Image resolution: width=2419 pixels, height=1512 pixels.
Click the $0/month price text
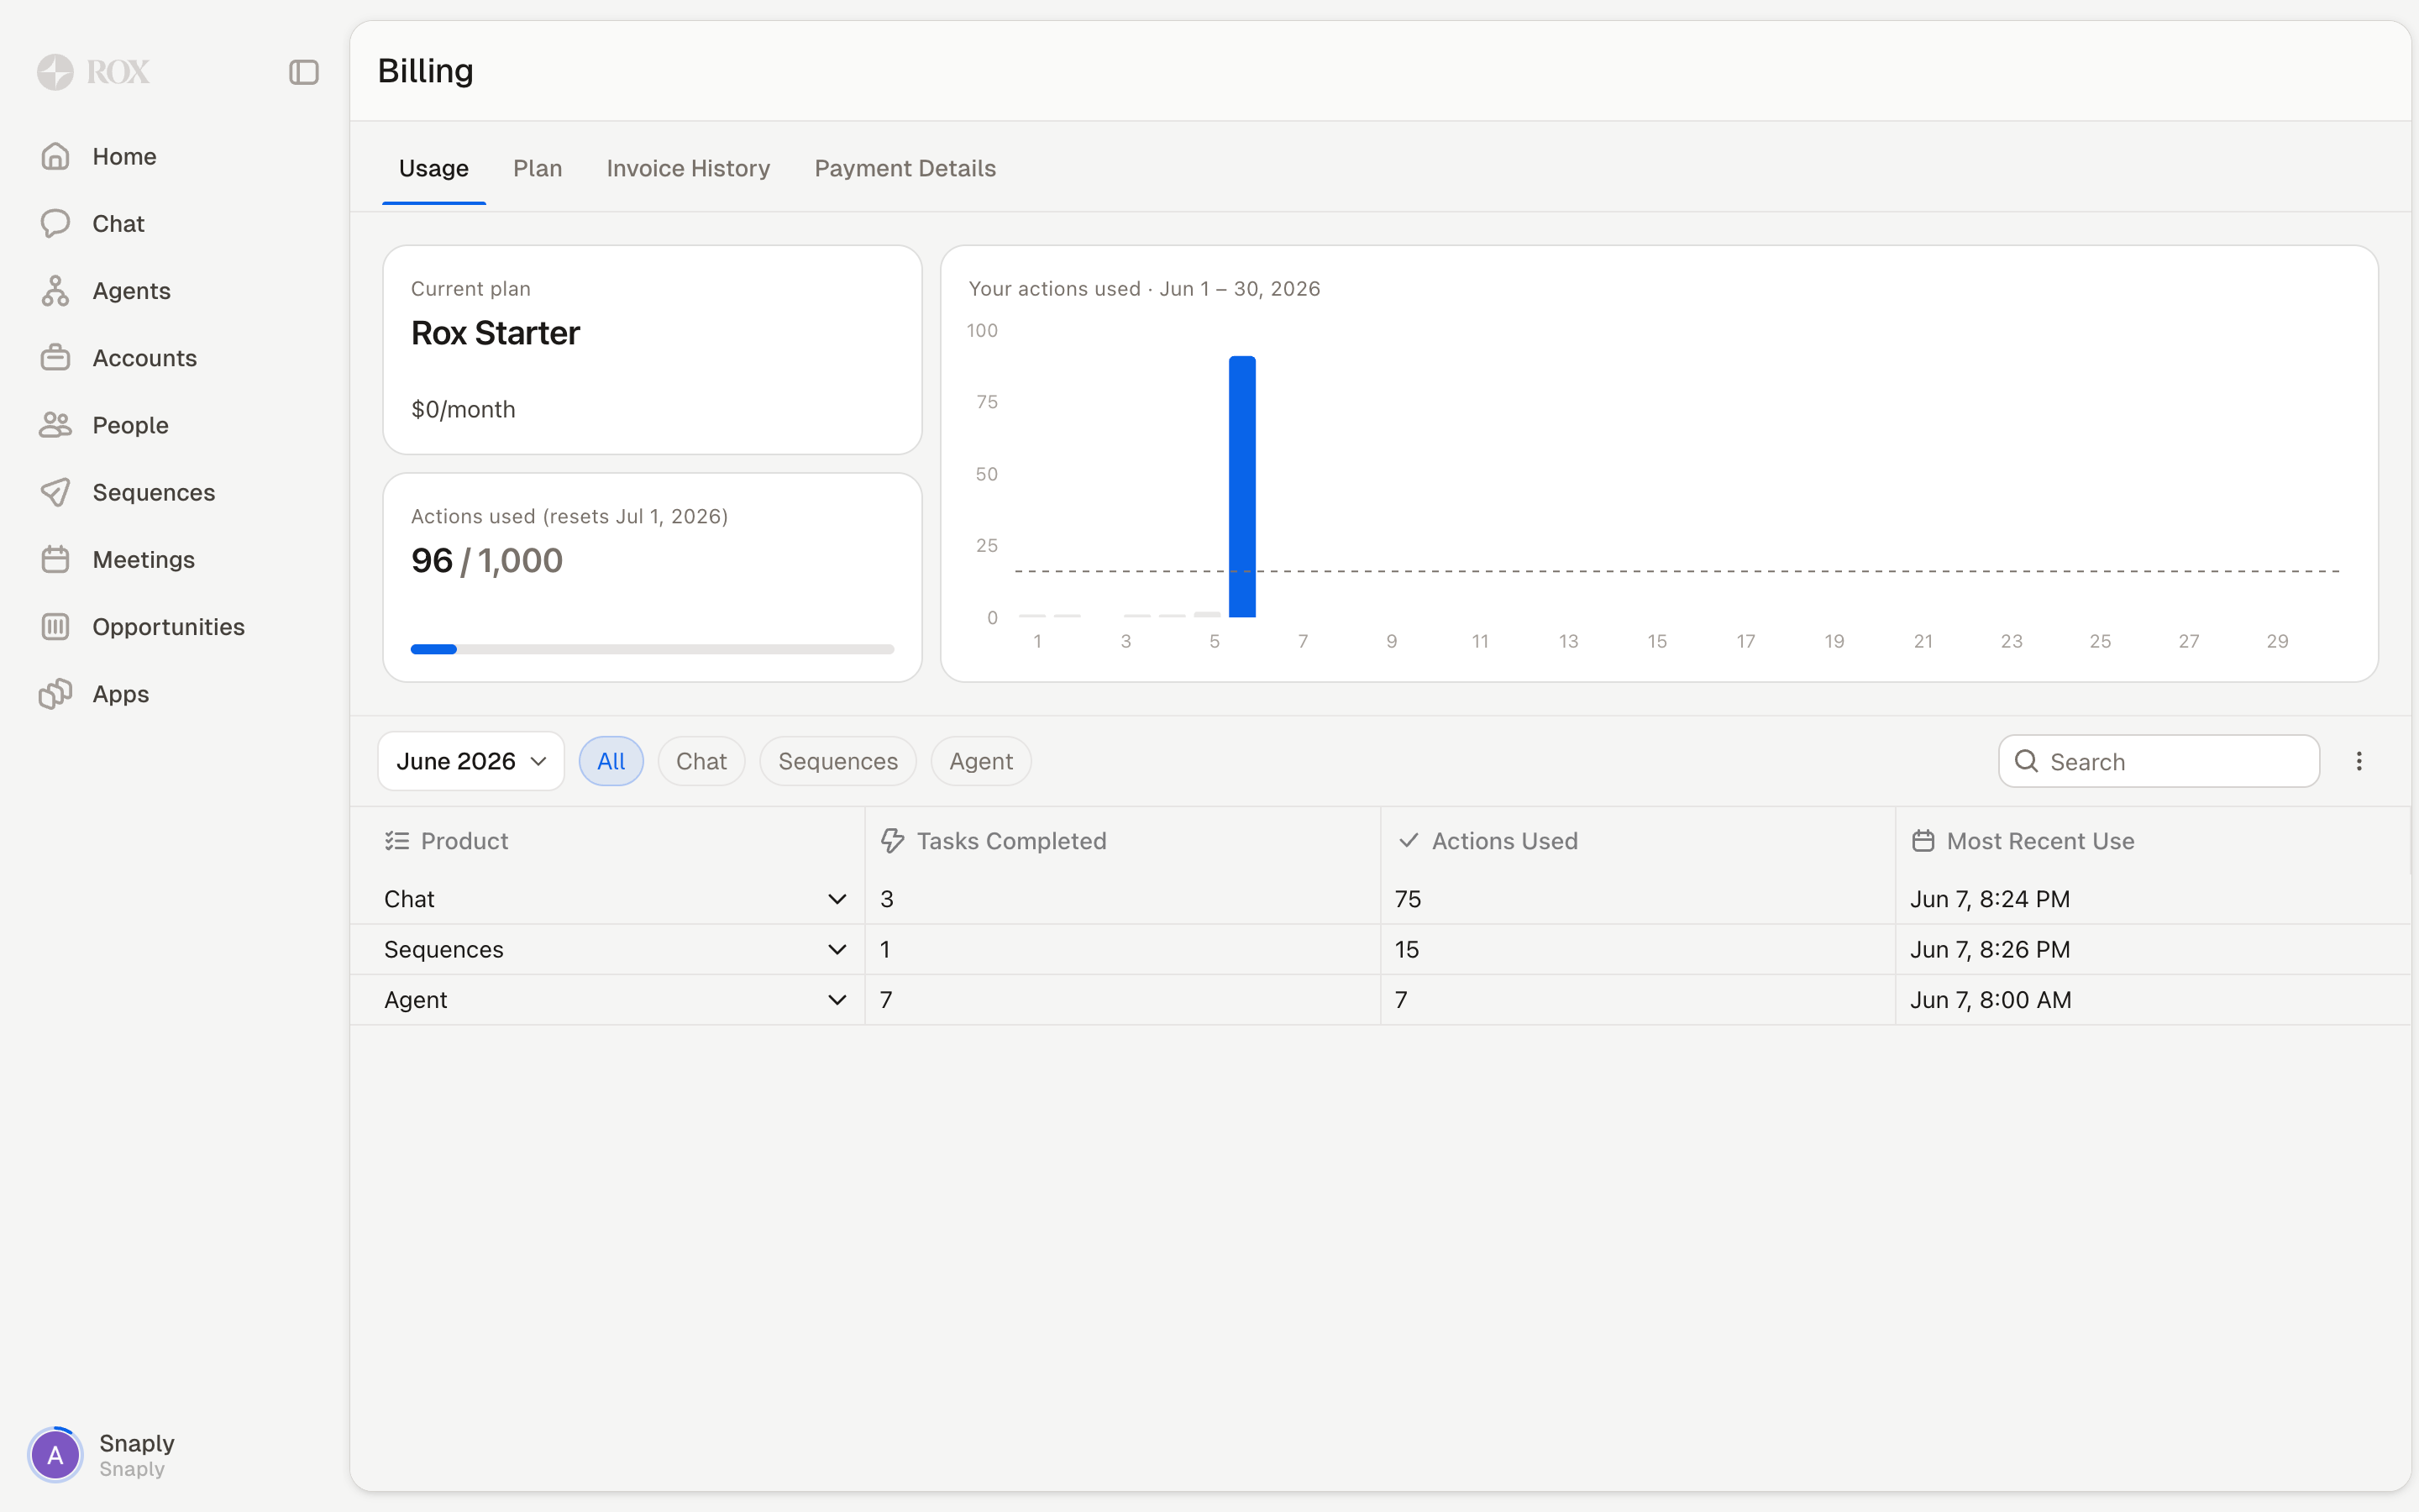[463, 409]
